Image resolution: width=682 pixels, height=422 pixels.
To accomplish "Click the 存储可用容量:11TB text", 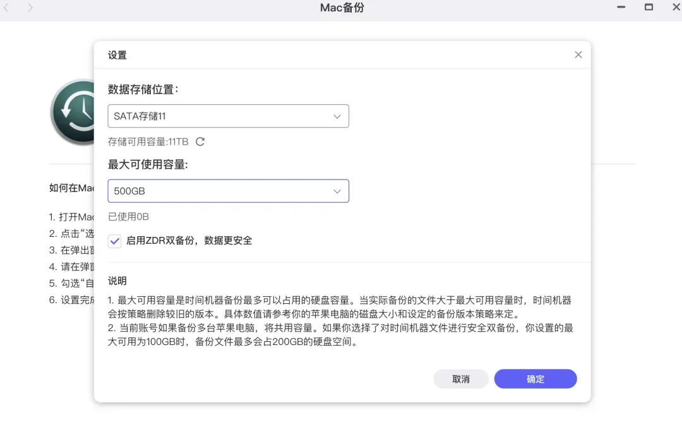I will point(148,142).
